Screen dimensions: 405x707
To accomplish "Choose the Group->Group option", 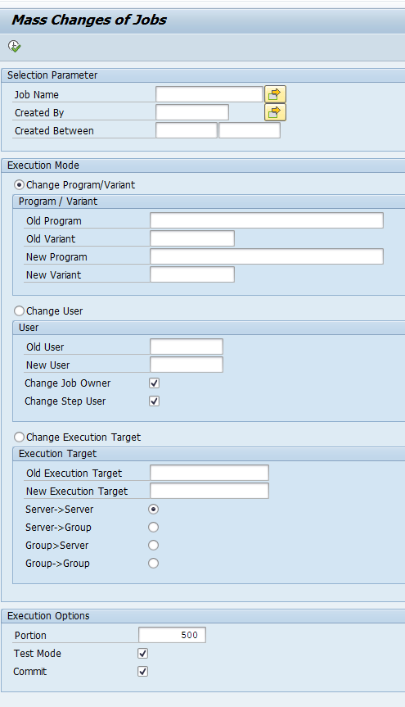I will [154, 563].
